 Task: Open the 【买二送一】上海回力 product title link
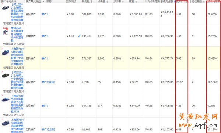pos(17,12)
